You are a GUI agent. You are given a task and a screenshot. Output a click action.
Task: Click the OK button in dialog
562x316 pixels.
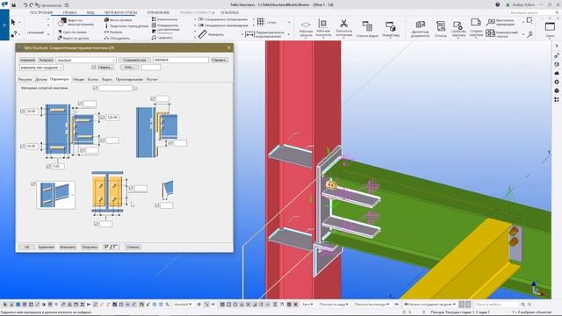click(26, 248)
